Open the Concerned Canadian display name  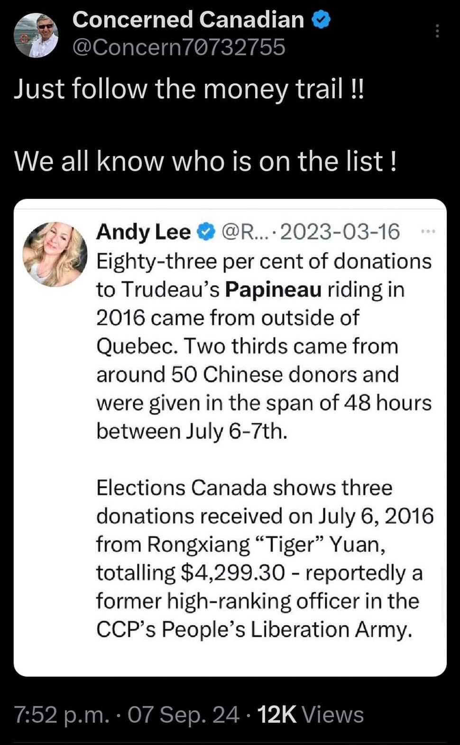point(188,20)
